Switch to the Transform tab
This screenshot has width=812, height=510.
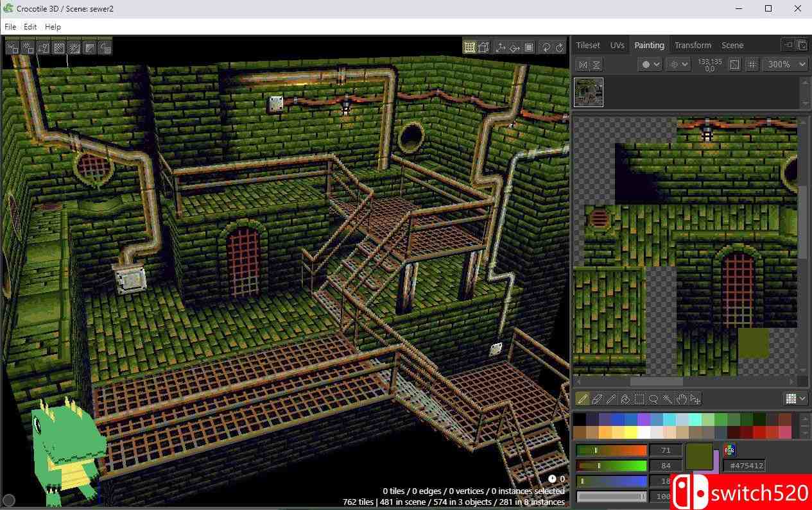coord(693,45)
